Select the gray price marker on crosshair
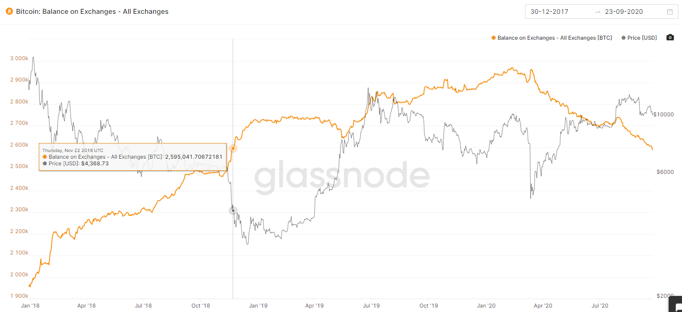This screenshot has width=682, height=312. click(x=233, y=210)
